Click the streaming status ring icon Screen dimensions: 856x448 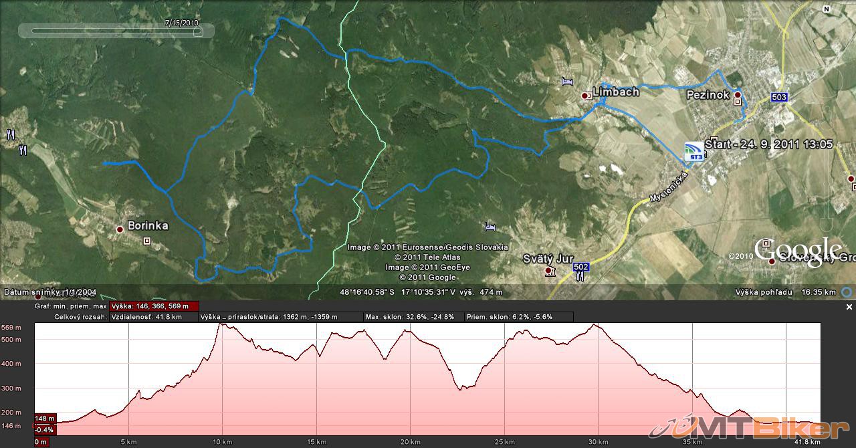point(847,292)
